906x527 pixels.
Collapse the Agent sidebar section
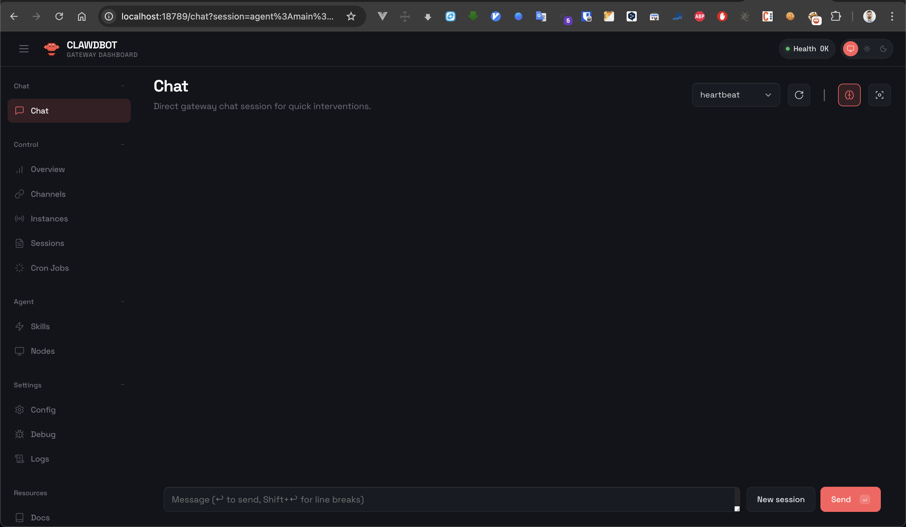click(x=123, y=302)
